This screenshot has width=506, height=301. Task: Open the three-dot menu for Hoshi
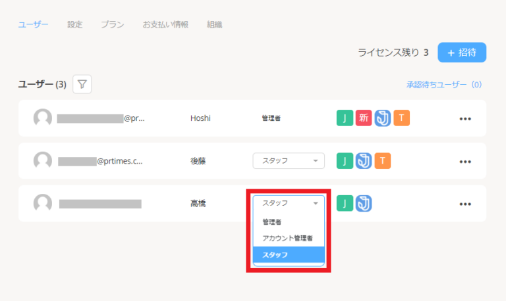(x=465, y=119)
